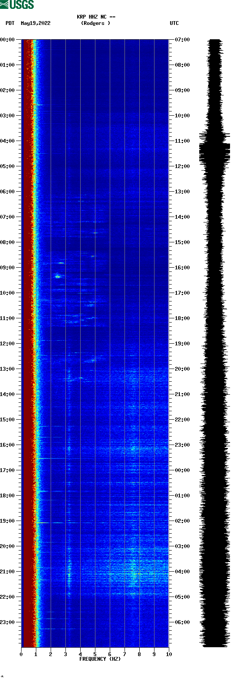233x681 pixels.
Task: Click frequency axis value '3'
Action: tap(65, 654)
